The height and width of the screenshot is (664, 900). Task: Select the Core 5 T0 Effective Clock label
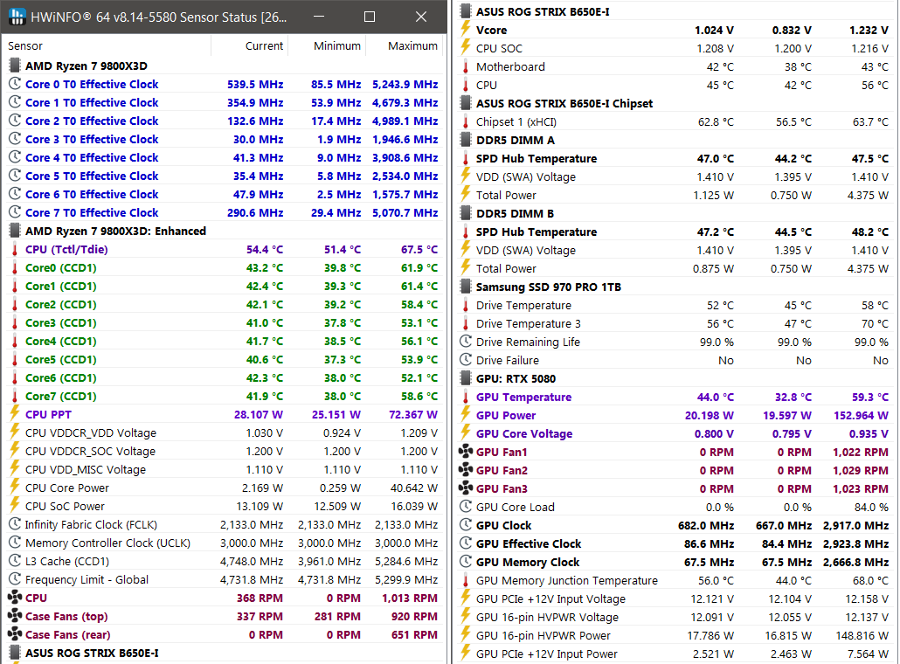pyautogui.click(x=92, y=176)
